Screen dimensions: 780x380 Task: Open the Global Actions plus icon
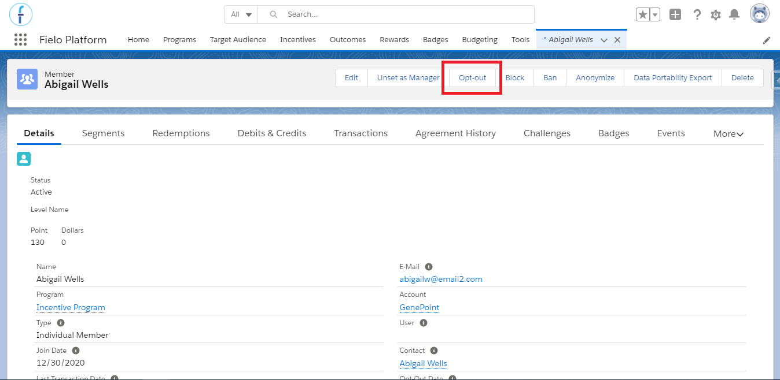(x=675, y=14)
